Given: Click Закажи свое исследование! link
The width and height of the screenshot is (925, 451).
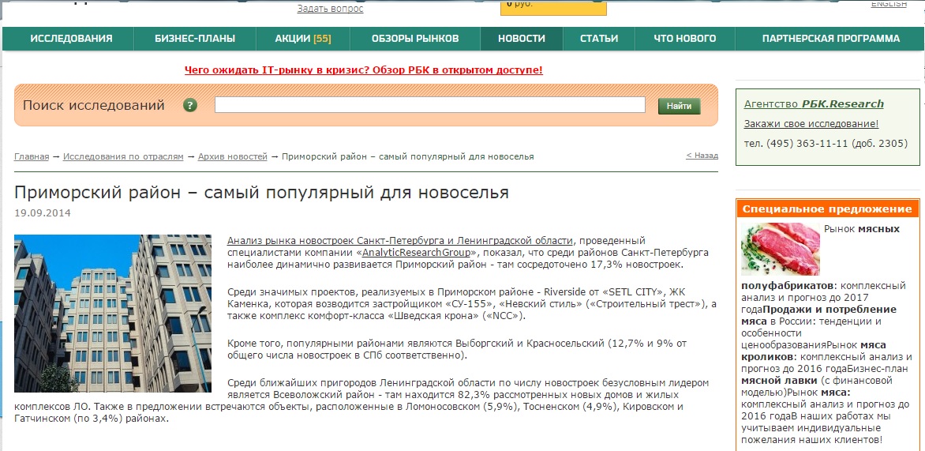Looking at the screenshot, I should 811,124.
